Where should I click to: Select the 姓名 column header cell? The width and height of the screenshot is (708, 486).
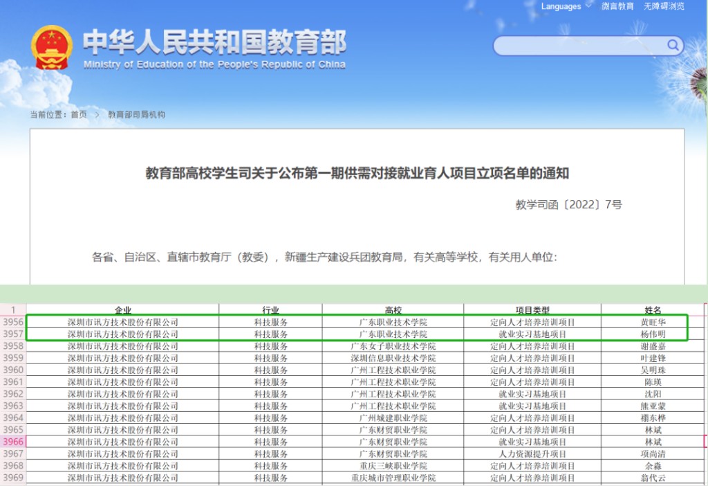point(653,309)
